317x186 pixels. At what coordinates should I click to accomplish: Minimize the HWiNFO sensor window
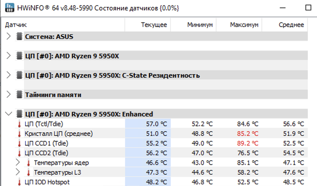(x=283, y=8)
